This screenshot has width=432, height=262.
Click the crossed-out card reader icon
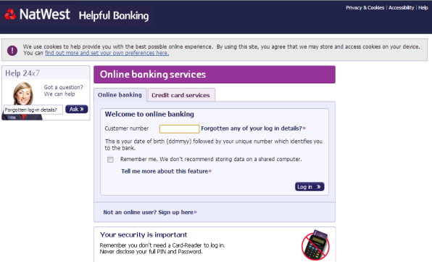pos(315,245)
